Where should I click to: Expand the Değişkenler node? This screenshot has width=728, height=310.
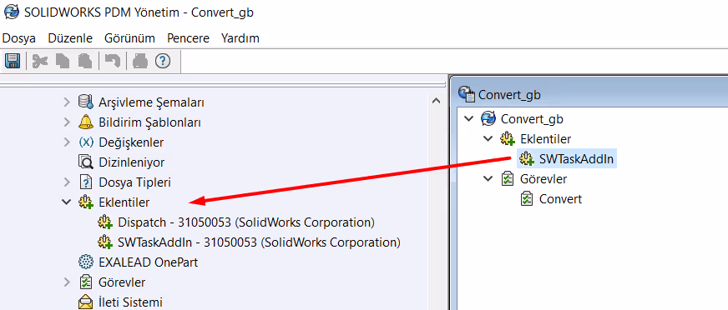coord(67,142)
